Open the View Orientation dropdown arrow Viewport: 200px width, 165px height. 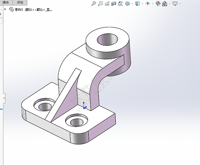(132, 4)
